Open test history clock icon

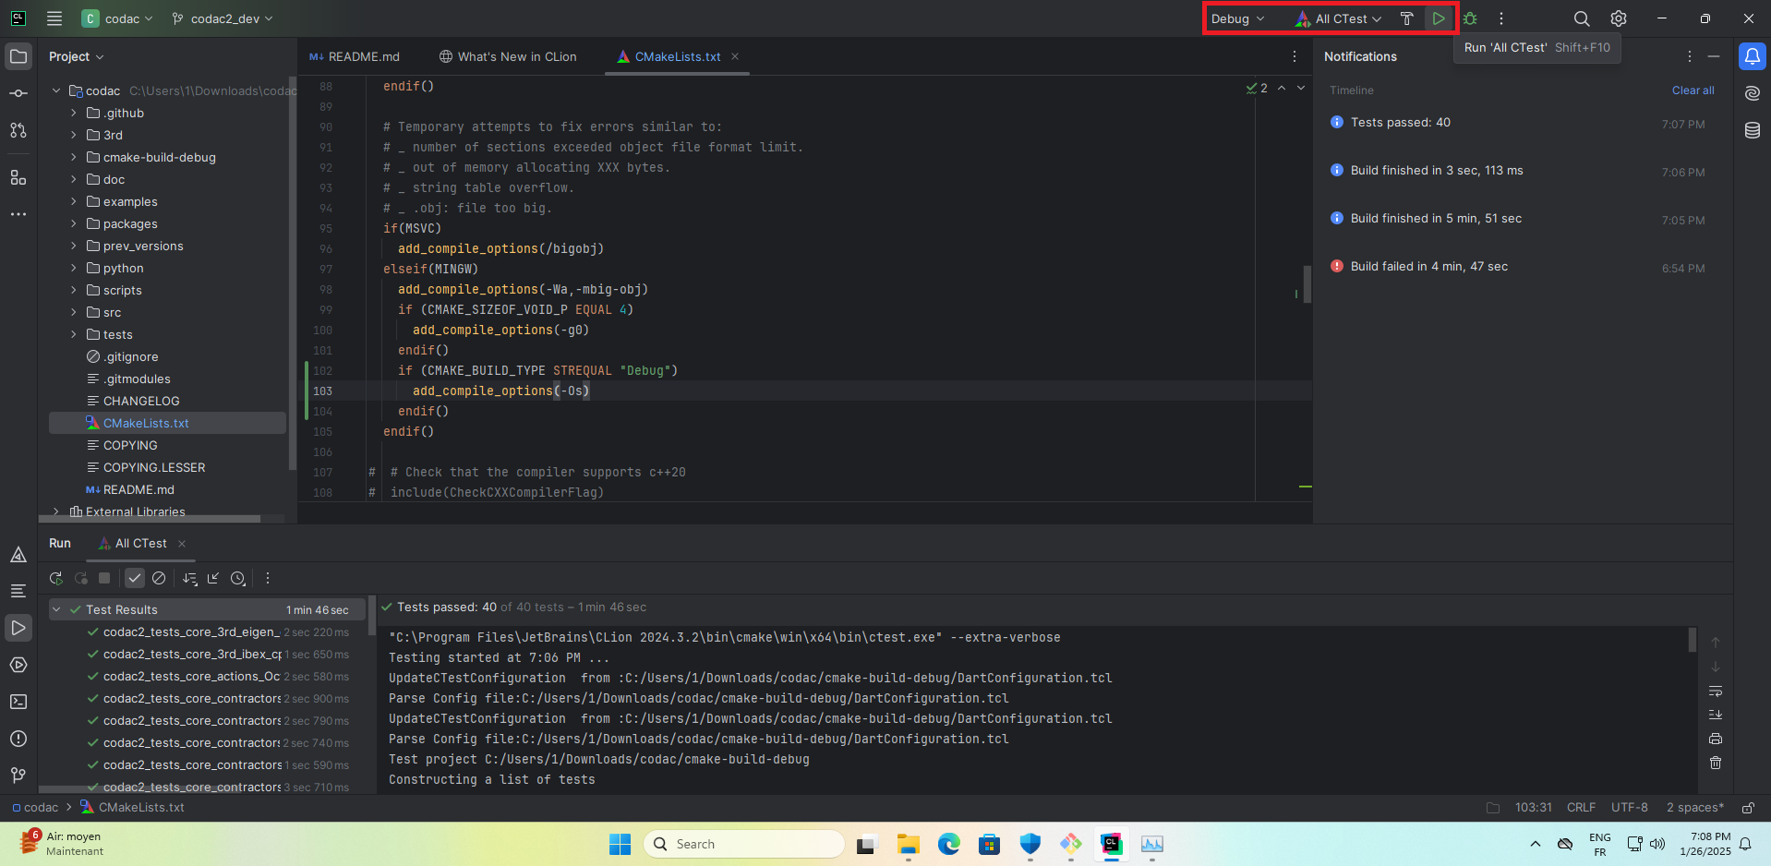click(238, 578)
